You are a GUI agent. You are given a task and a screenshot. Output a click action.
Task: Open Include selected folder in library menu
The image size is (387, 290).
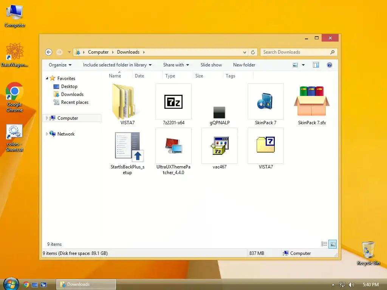[117, 65]
